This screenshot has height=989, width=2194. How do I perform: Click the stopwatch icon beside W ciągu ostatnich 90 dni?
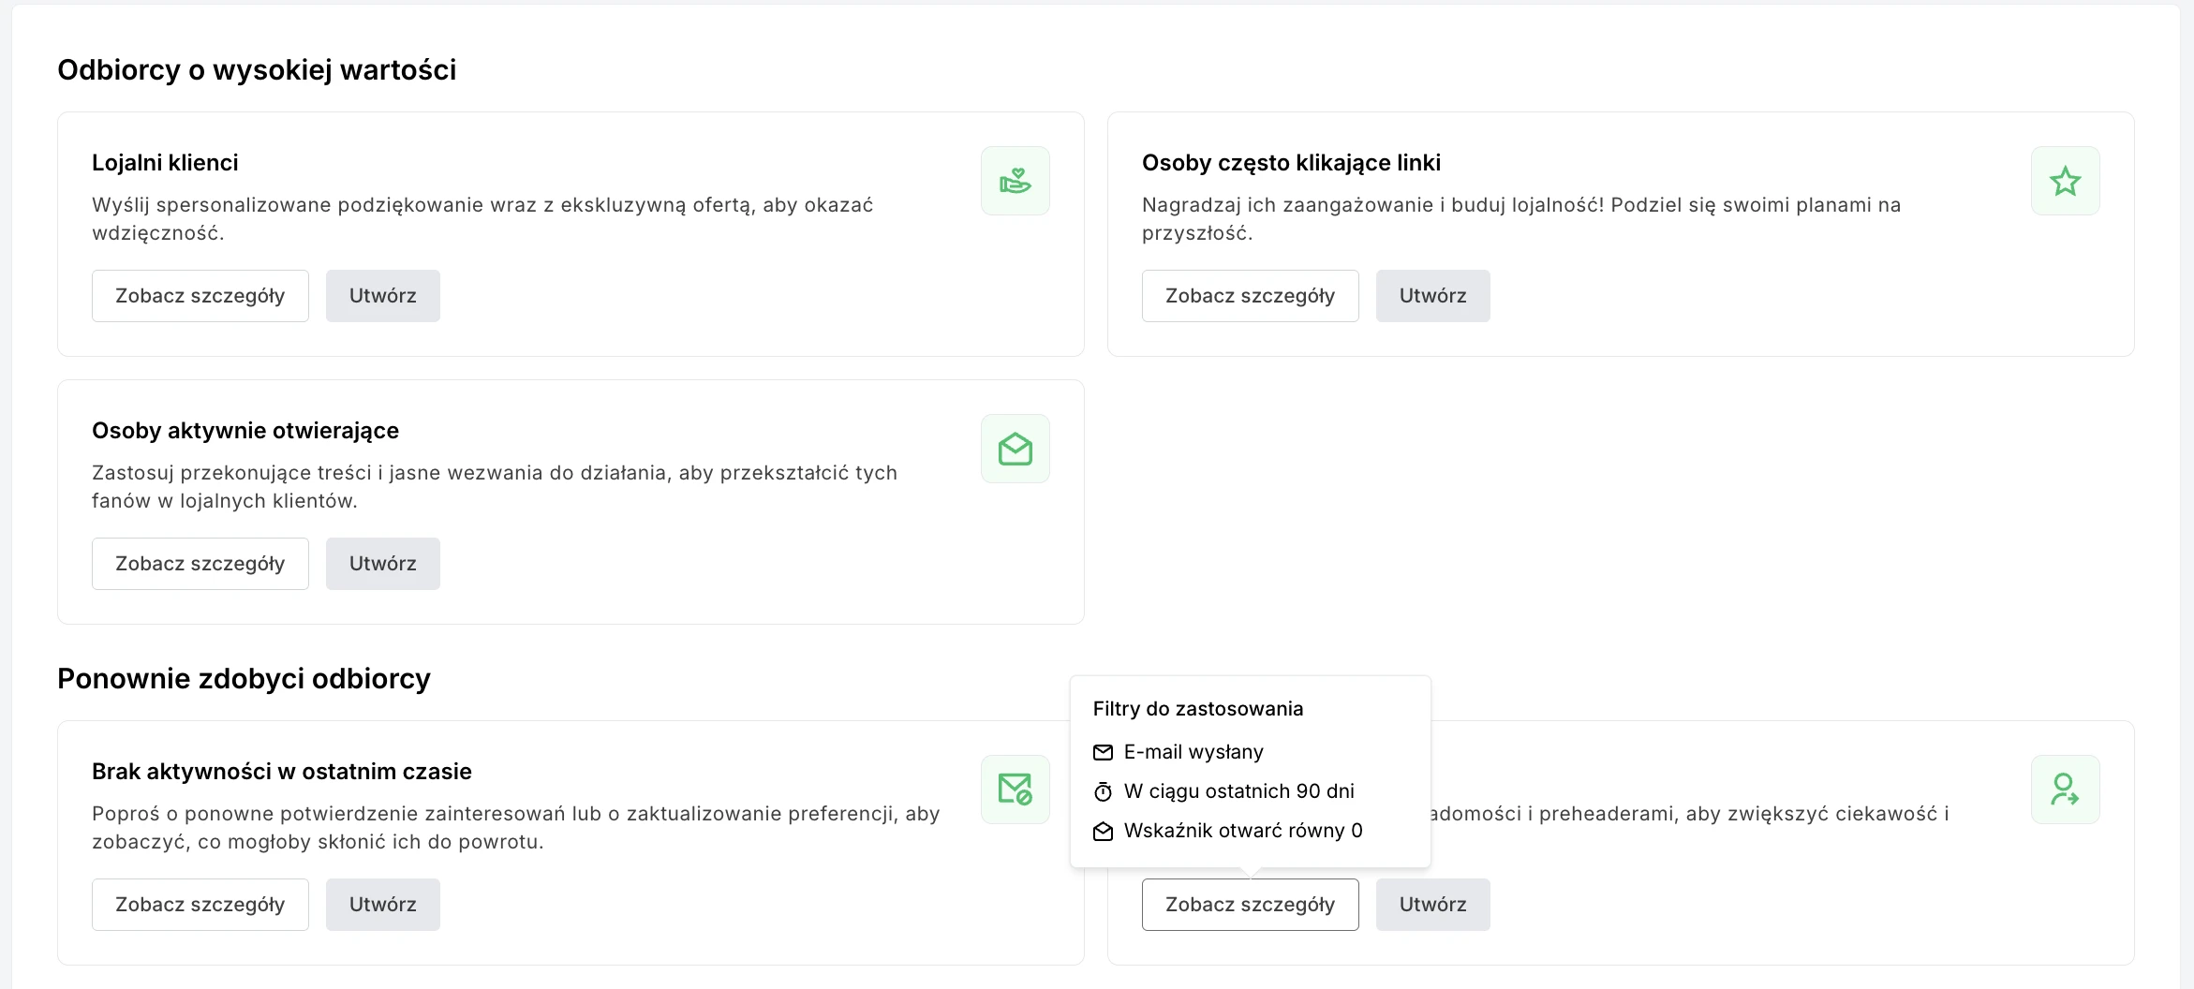point(1104,791)
